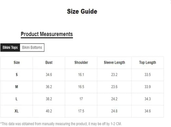The height and width of the screenshot is (127, 171).
Task: Click the 34.6 bust value for size S
Action: [x=49, y=74]
